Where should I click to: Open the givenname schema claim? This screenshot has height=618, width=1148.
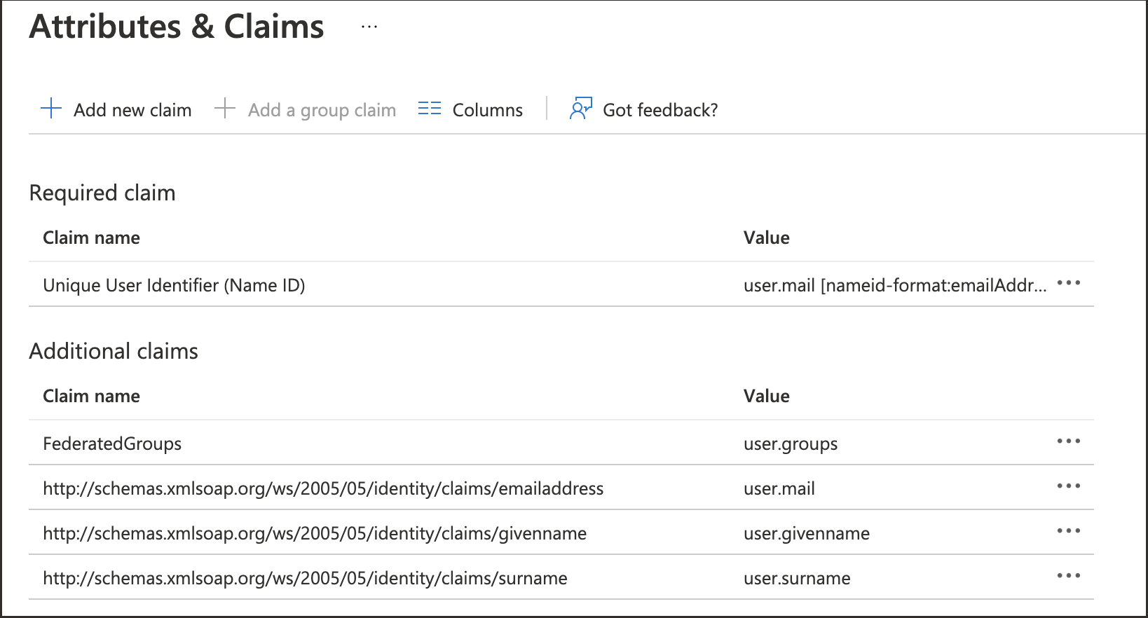(x=315, y=533)
